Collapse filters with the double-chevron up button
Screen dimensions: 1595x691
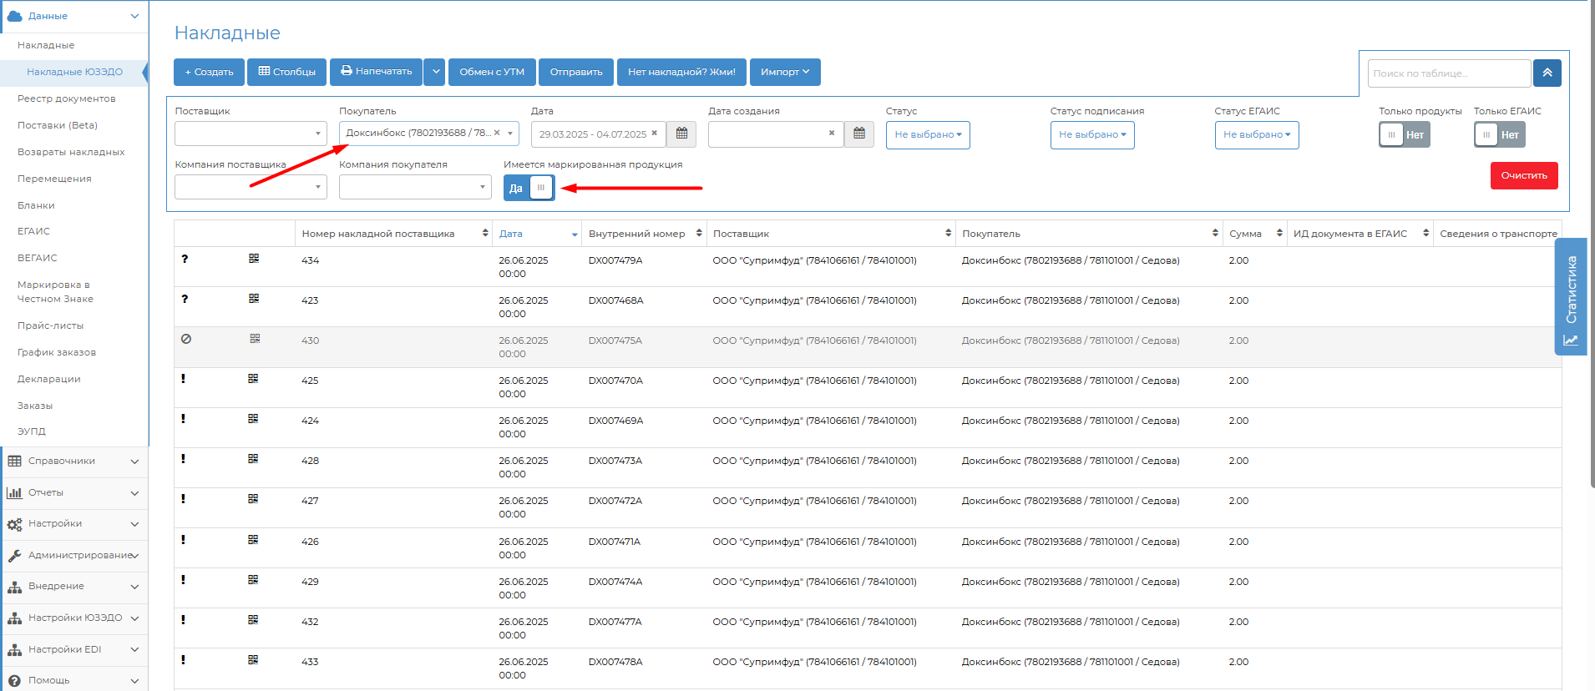tap(1547, 73)
